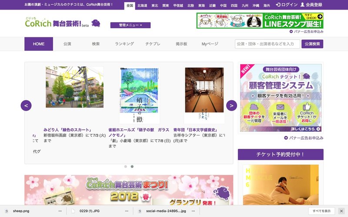This screenshot has height=217, width=348.
Task: Go to the HOME navigation tab
Action: tap(39, 44)
